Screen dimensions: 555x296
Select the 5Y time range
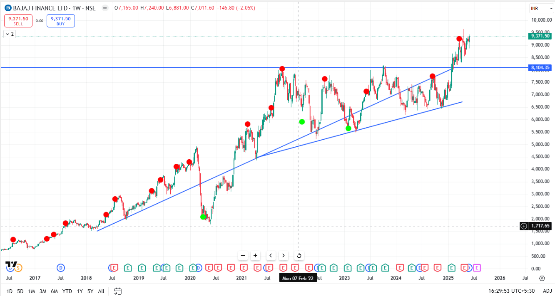coord(90,291)
